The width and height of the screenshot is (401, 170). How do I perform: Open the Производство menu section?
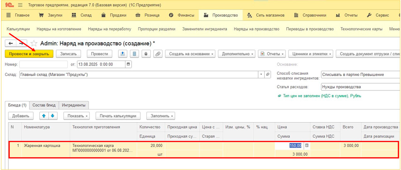(221, 15)
